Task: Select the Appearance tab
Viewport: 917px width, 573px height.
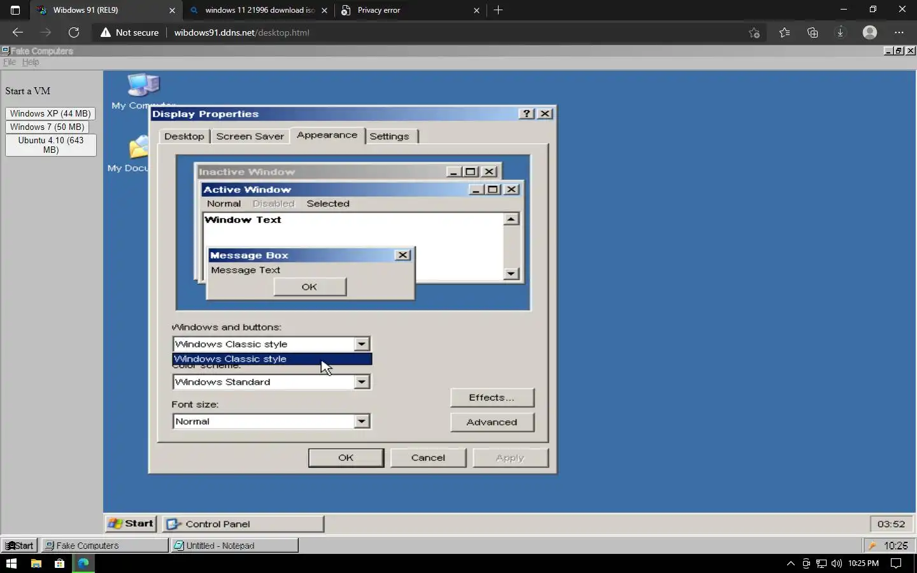Action: click(327, 135)
